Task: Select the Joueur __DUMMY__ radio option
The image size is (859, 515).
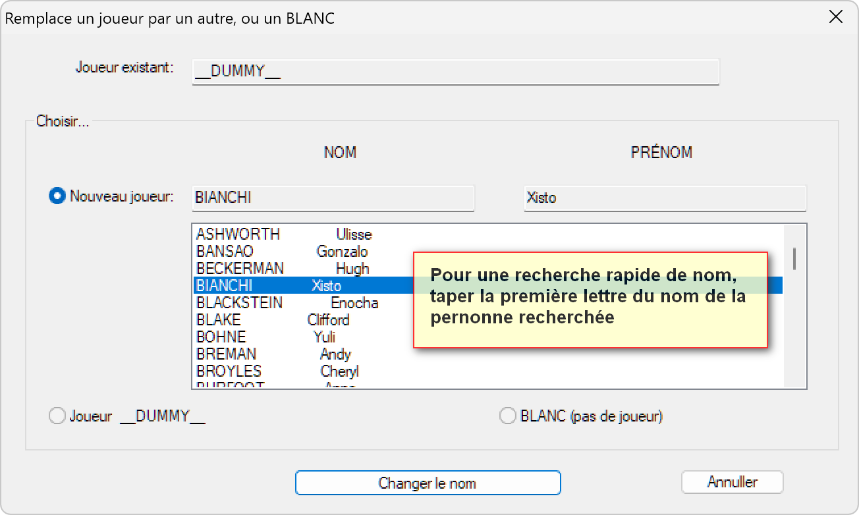Action: [57, 416]
